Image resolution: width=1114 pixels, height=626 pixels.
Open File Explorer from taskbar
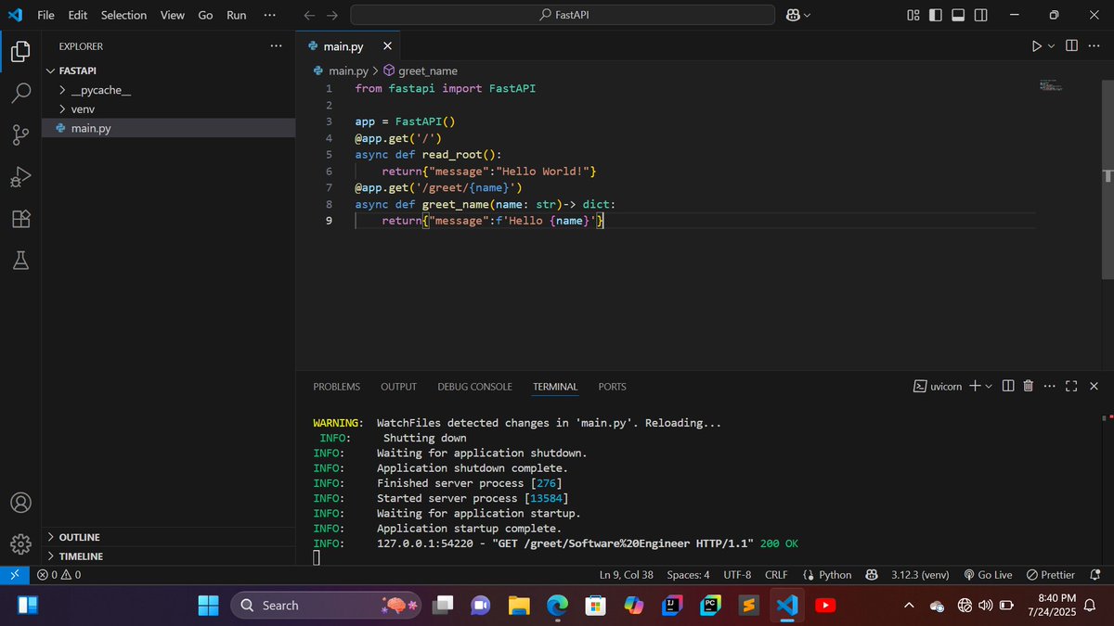pos(519,605)
